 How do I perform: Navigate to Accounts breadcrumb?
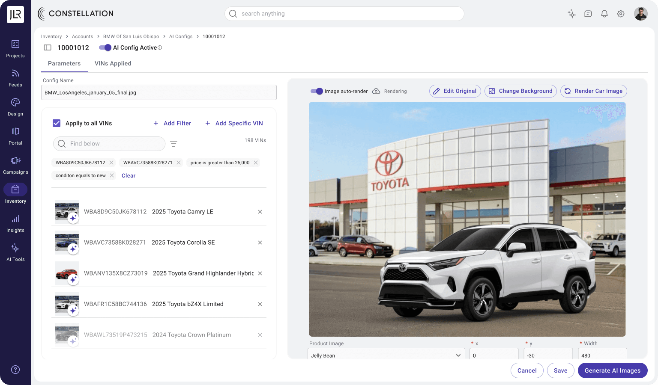(82, 36)
